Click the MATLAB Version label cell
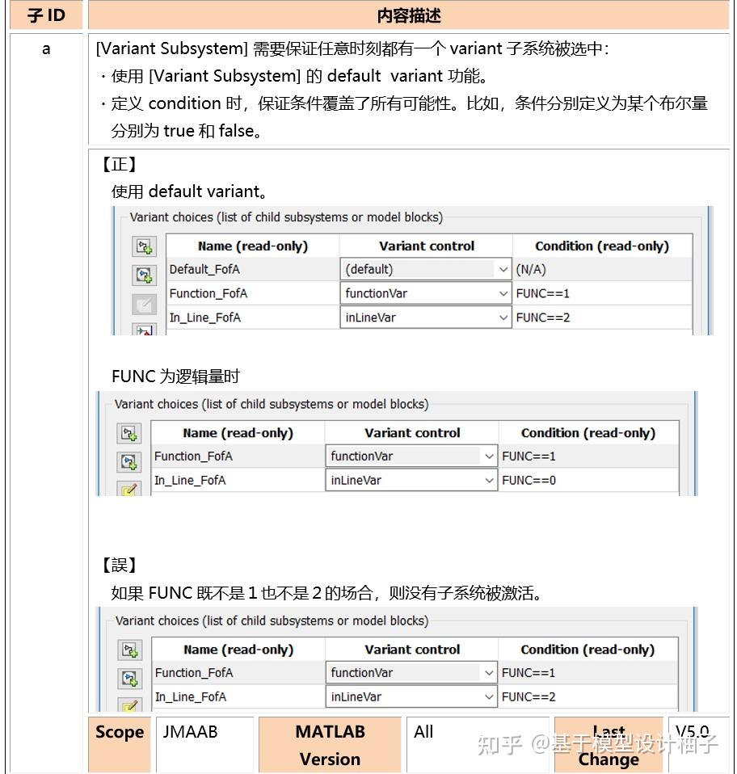Viewport: 737px width, 774px height. click(330, 744)
